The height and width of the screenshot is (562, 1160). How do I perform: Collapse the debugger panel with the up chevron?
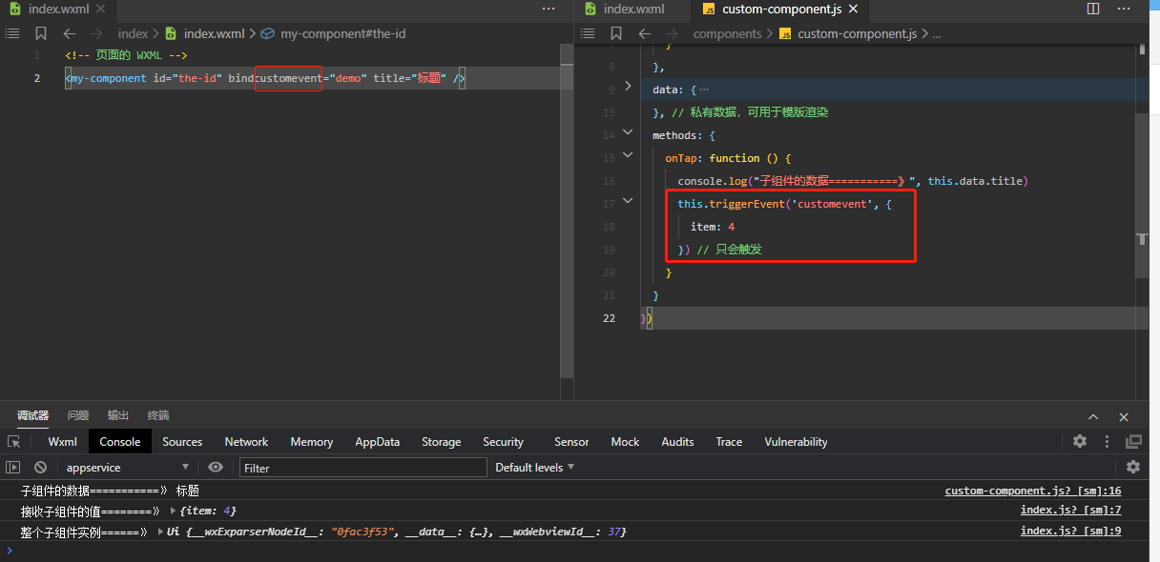tap(1094, 416)
